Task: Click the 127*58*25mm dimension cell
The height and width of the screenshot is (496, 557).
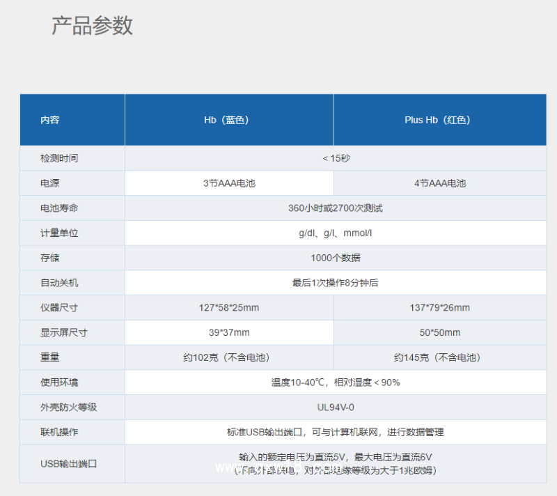Action: tap(228, 307)
